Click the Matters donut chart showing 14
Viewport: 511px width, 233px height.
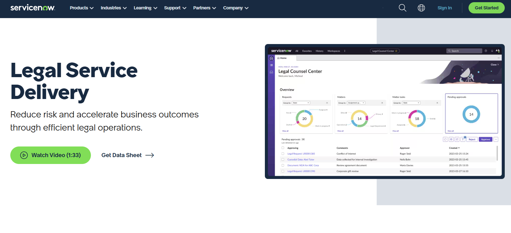point(360,118)
